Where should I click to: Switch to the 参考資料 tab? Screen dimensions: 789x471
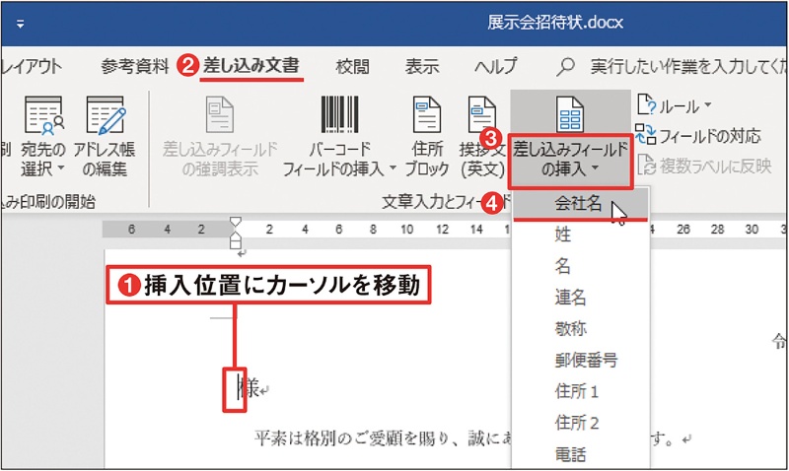[134, 66]
